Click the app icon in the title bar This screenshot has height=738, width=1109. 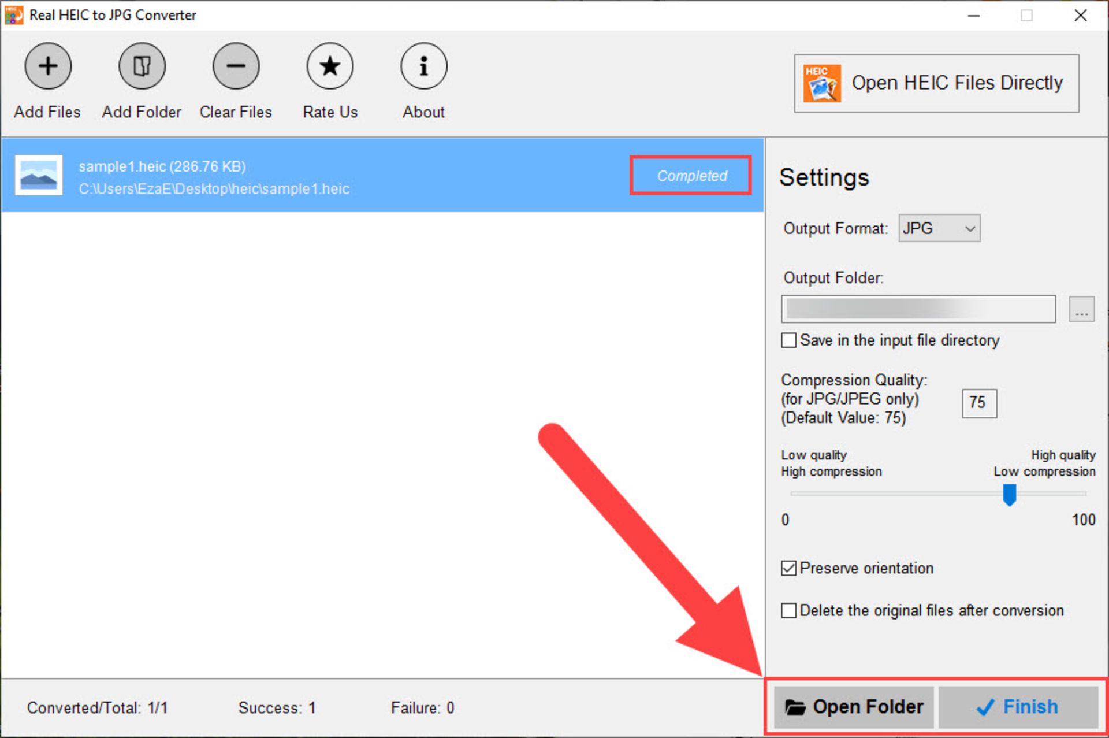(13, 15)
